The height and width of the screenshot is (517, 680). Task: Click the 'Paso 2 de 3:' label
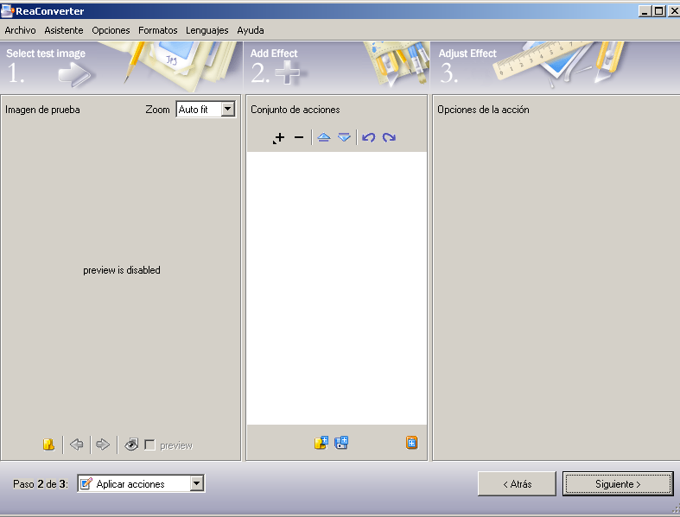(41, 483)
